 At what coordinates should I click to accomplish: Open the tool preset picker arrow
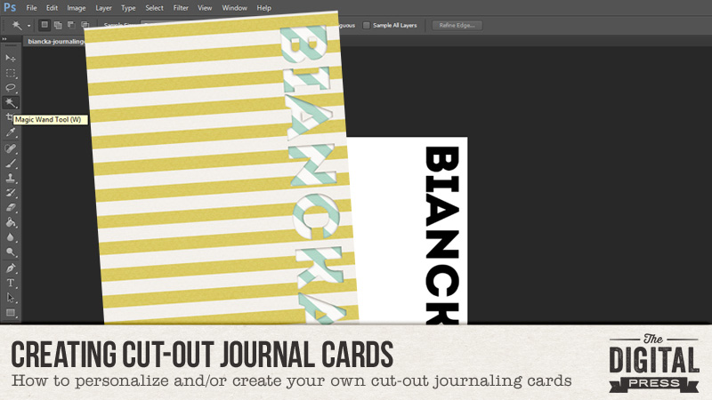click(x=28, y=26)
